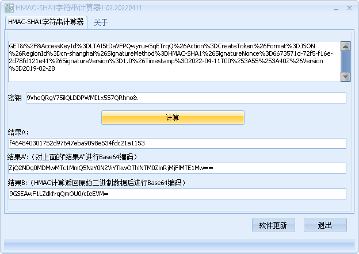Click the text area vertical scrollbar thumb
Screen dimensions: 359x254
pos(345,61)
